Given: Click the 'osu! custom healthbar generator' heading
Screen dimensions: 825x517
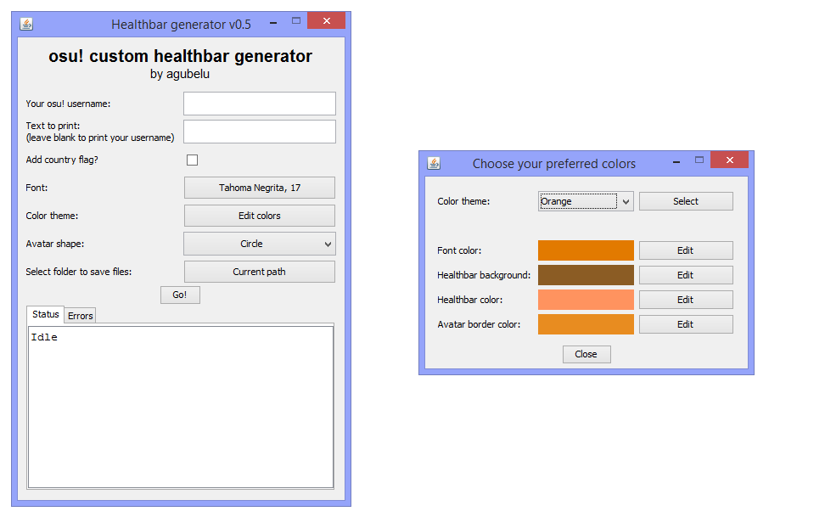Looking at the screenshot, I should point(181,56).
